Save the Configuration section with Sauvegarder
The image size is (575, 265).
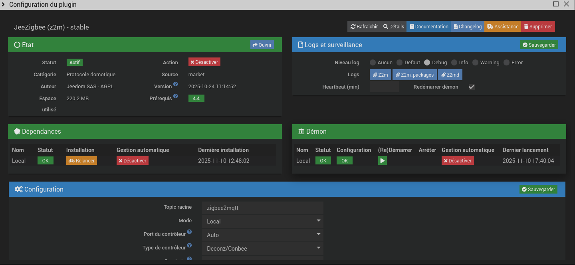point(538,189)
